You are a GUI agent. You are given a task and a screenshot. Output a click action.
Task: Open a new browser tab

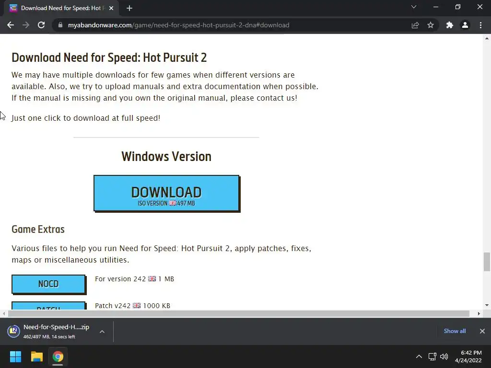[129, 8]
